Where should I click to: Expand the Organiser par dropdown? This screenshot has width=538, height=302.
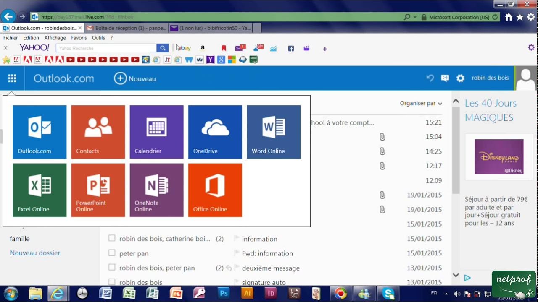[421, 103]
